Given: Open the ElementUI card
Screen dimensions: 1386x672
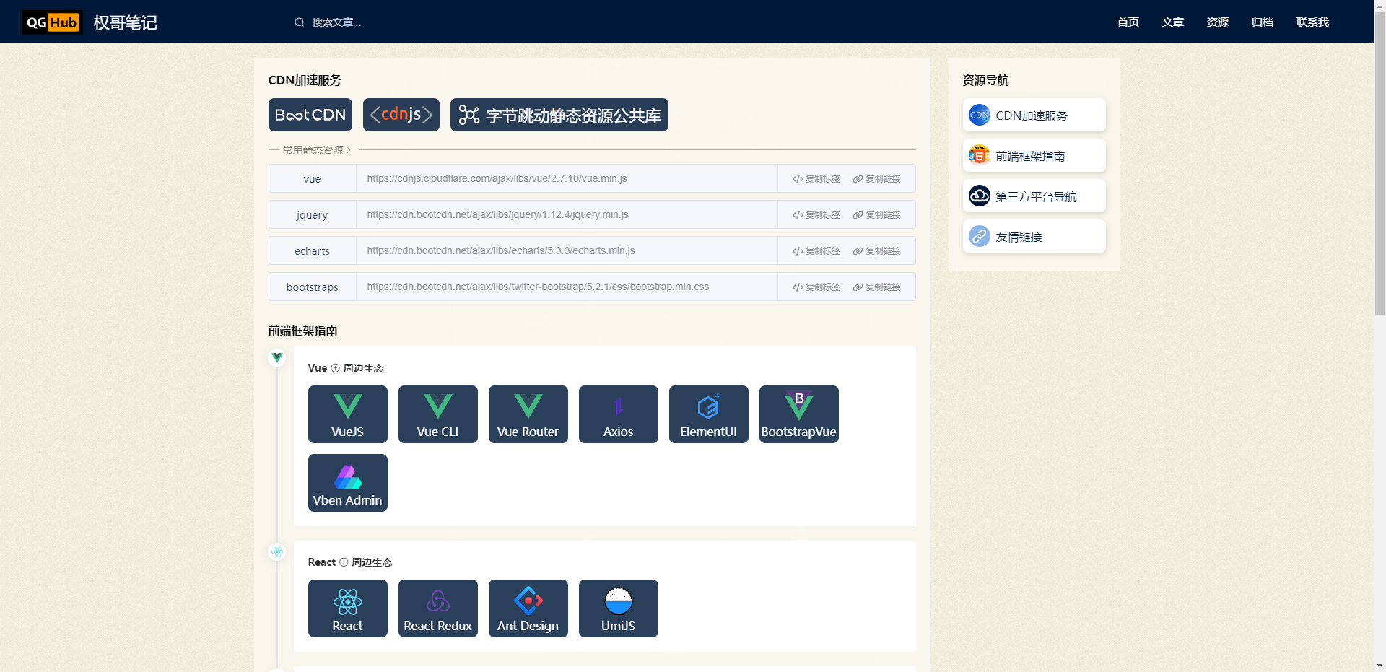Looking at the screenshot, I should [x=708, y=414].
